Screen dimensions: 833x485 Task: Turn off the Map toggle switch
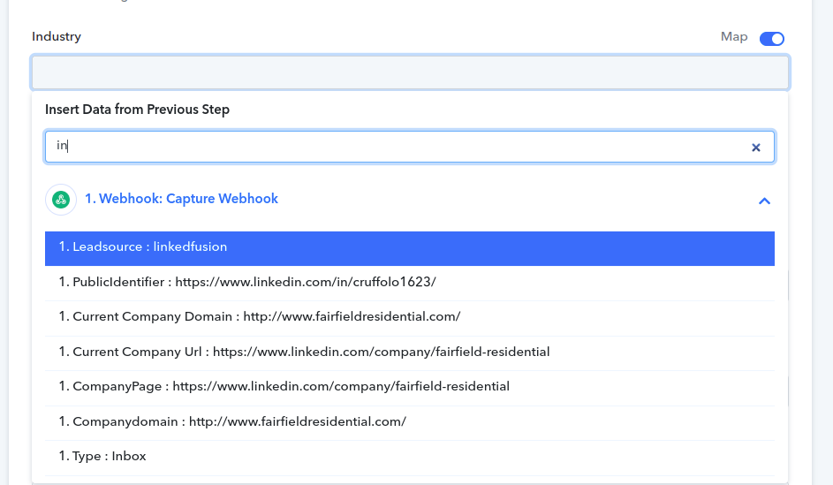771,39
